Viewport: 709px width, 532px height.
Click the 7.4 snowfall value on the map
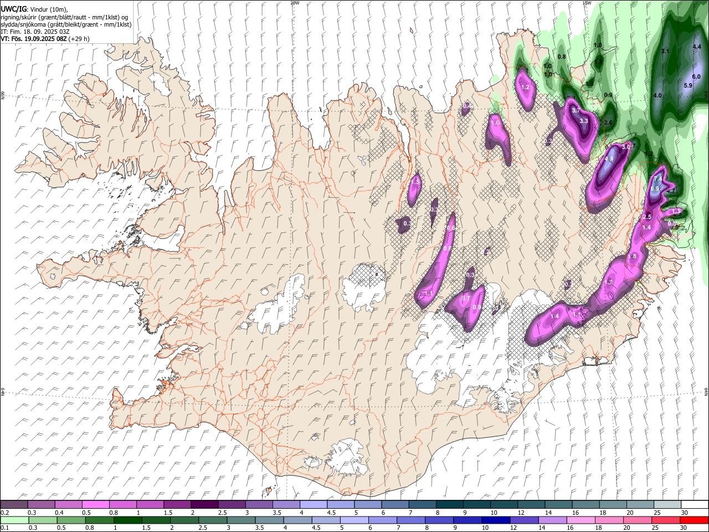(658, 179)
